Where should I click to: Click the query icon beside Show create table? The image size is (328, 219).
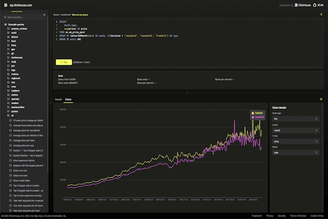10,180
